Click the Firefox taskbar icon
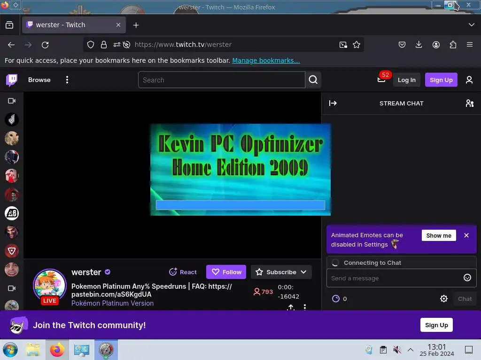Screen dimensions: 481x360 click(57, 350)
